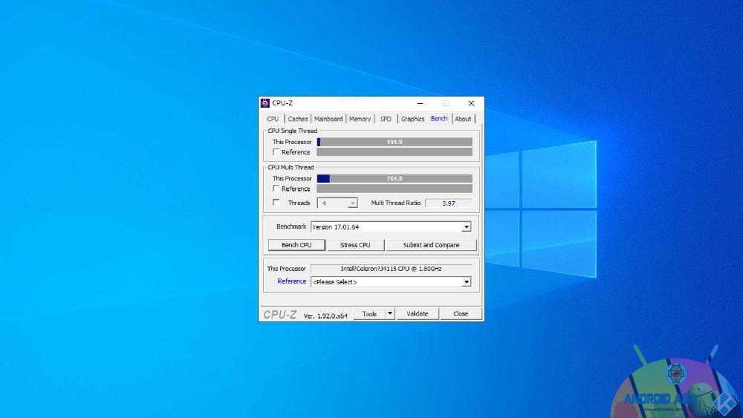The height and width of the screenshot is (418, 743).
Task: Open the Tools dropdown arrow
Action: click(x=390, y=313)
